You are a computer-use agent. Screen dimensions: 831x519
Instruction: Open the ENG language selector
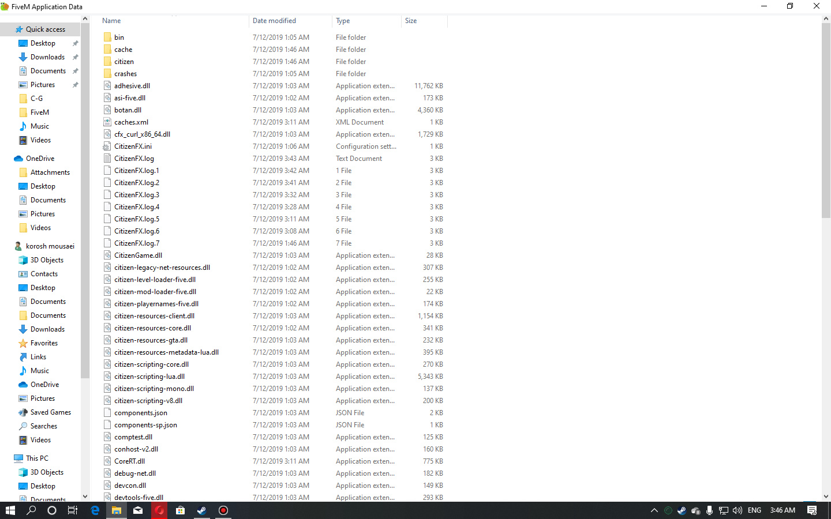click(754, 510)
